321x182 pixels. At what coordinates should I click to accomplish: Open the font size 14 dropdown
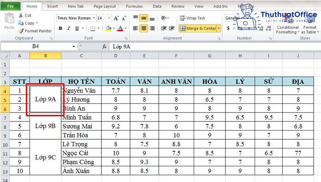click(109, 18)
